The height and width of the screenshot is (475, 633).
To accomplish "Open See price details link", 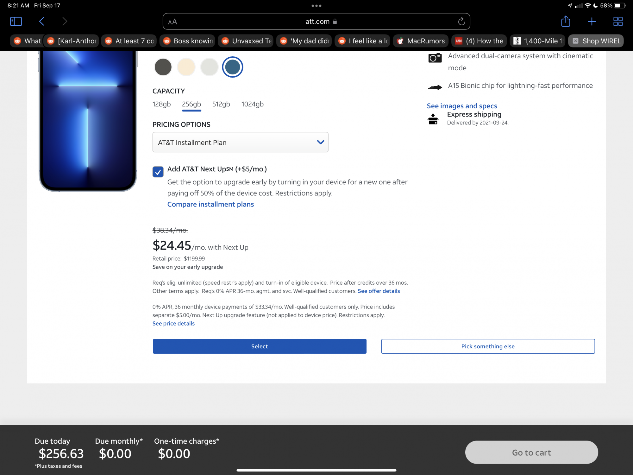I will [x=173, y=323].
